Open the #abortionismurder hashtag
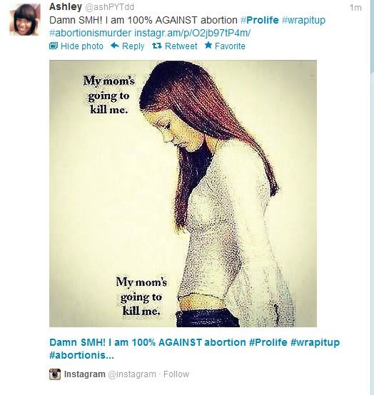374x395 pixels. (90, 33)
